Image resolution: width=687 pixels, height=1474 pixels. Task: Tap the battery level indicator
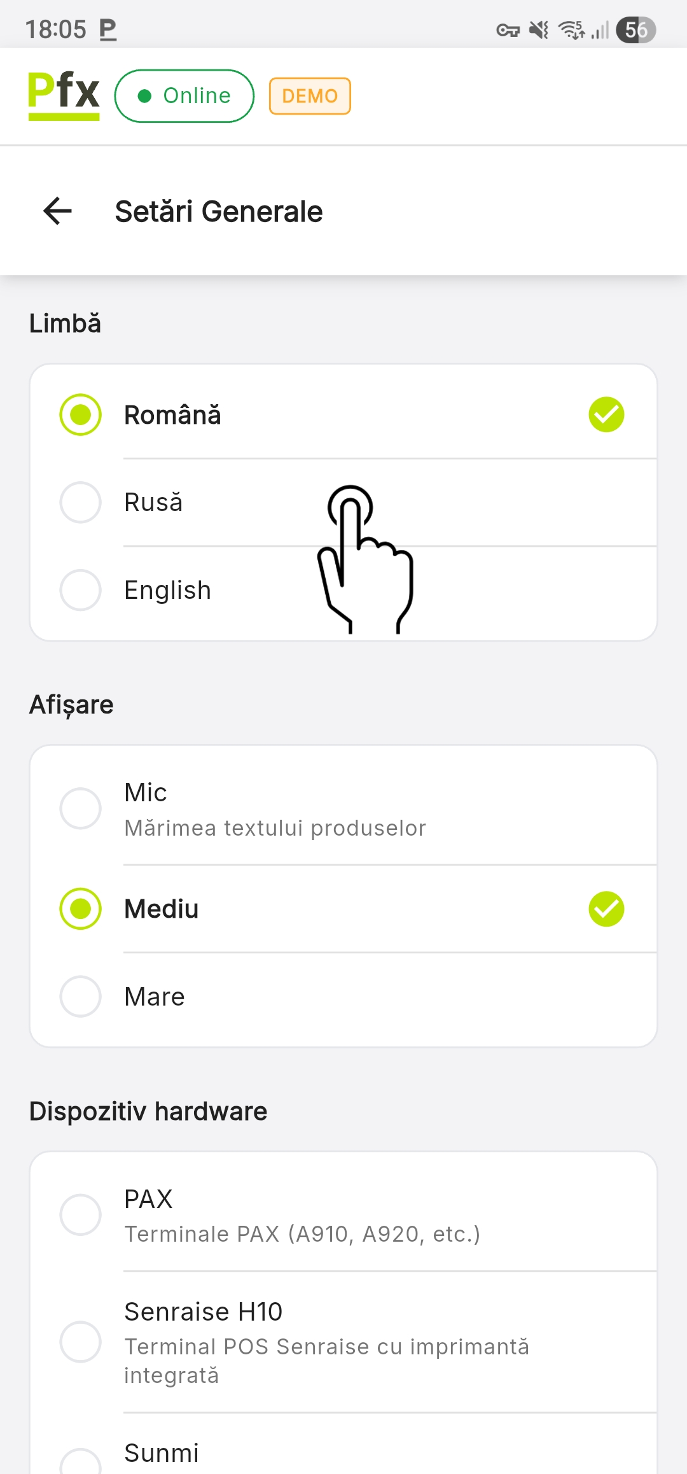click(635, 30)
